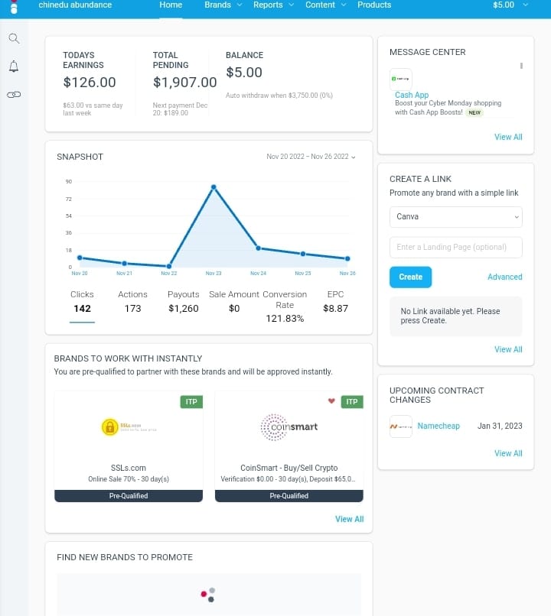The height and width of the screenshot is (616, 551).
Task: Select the Payouts metric tab
Action: [183, 302]
